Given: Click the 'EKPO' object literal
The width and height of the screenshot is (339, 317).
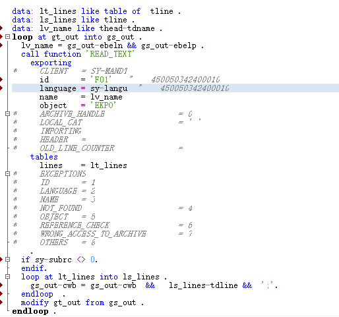Looking at the screenshot, I should (103, 105).
